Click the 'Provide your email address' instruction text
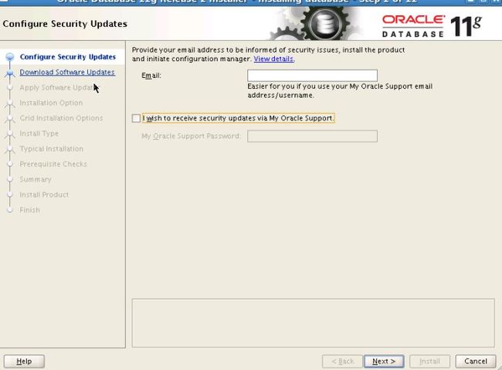Screen dimensions: 502x370 [x=268, y=55]
